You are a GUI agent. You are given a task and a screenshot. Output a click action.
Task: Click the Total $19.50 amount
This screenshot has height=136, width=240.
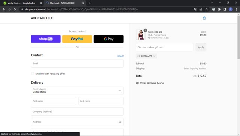click(202, 76)
